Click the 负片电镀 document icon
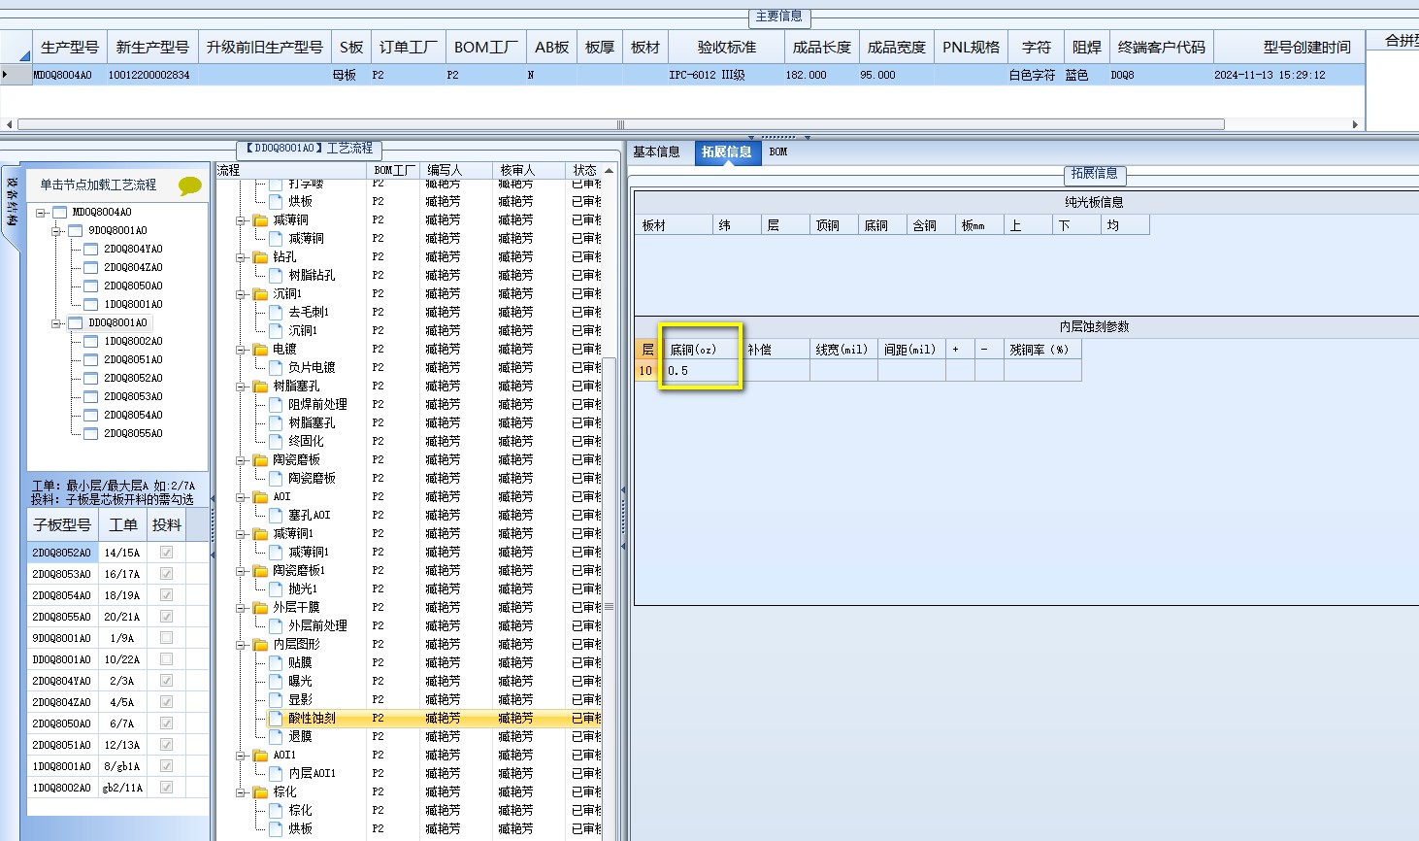The image size is (1419, 841). [x=276, y=368]
